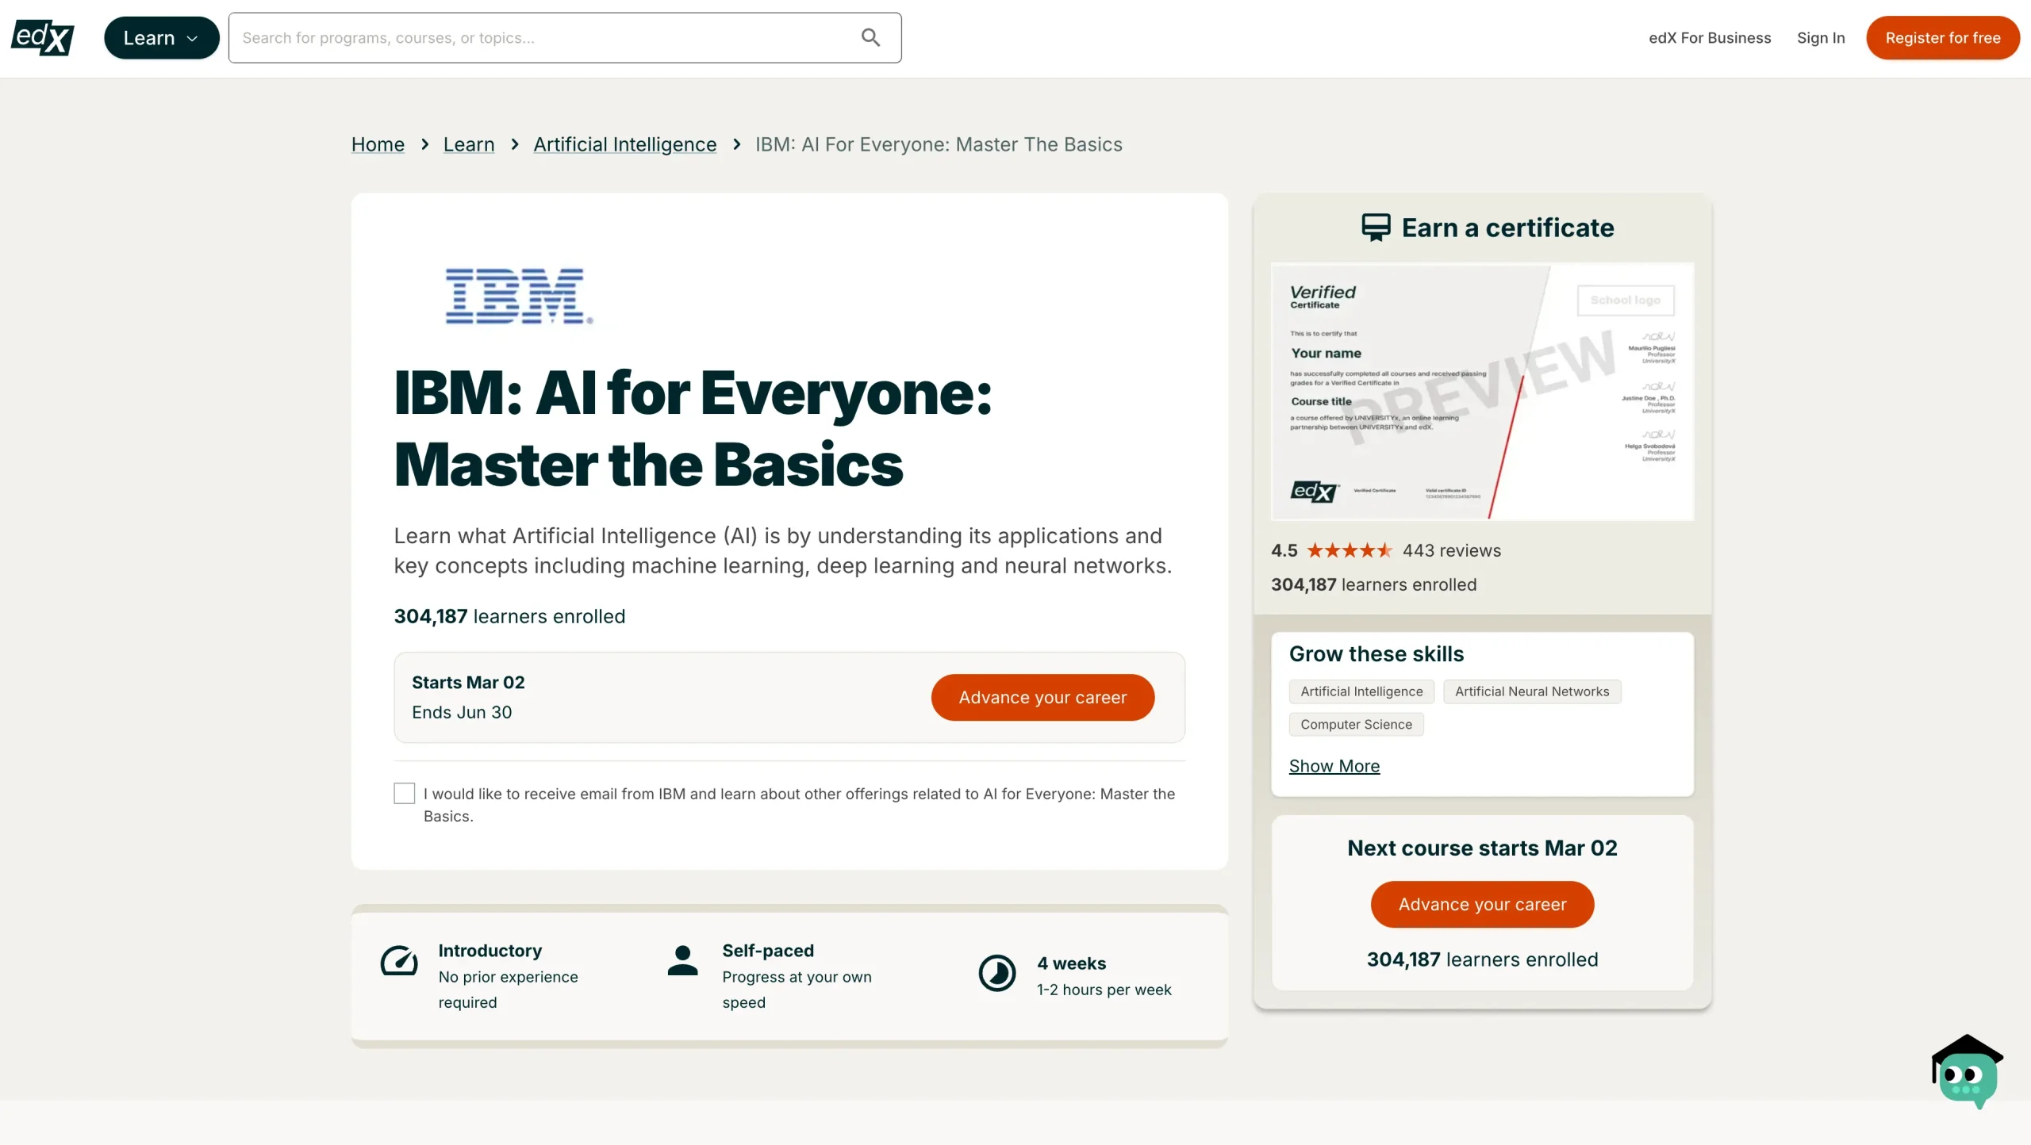Click the IBM logo
This screenshot has height=1145, width=2031.
[519, 296]
